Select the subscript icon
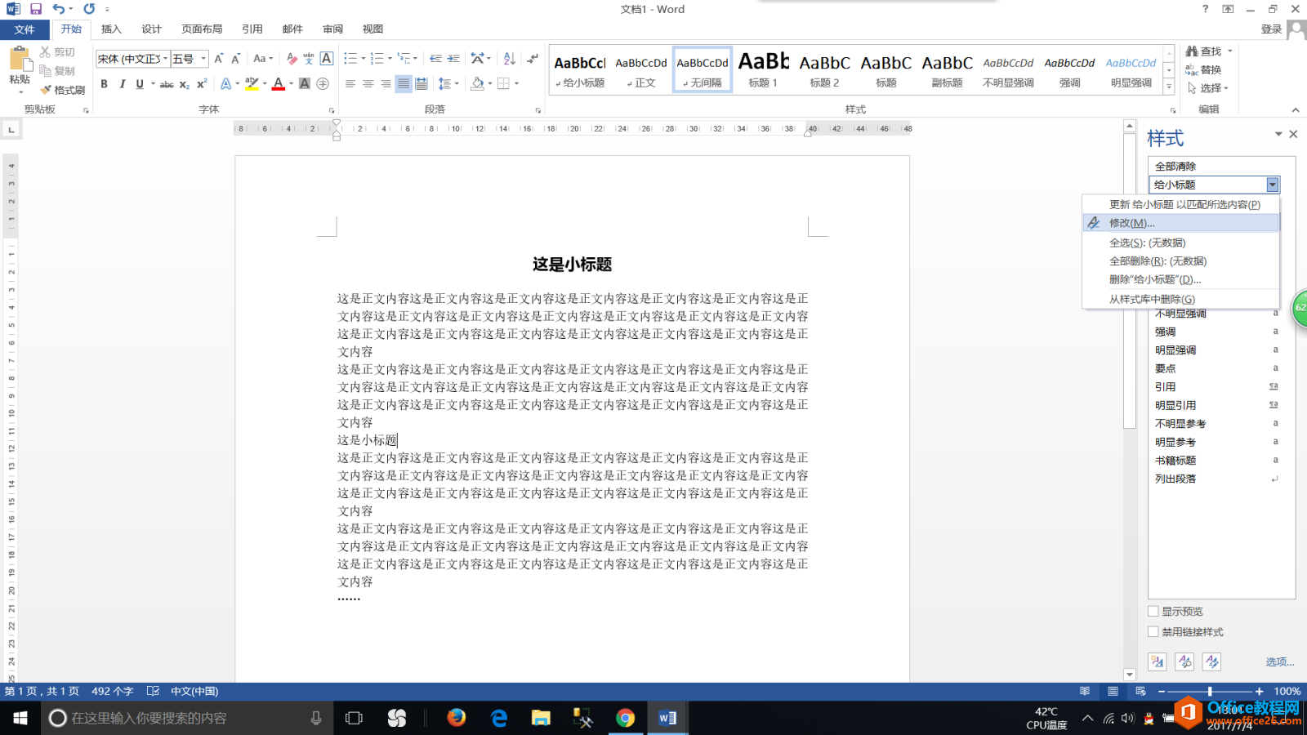The height and width of the screenshot is (735, 1307). (184, 83)
